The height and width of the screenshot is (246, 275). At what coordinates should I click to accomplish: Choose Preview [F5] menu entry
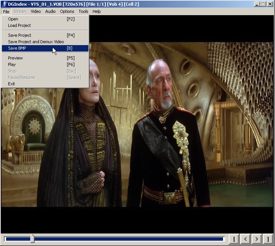point(45,58)
